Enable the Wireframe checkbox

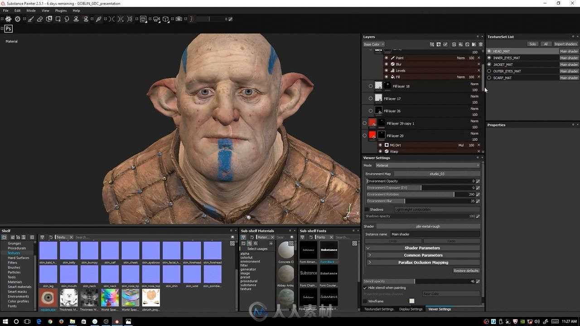[365, 301]
